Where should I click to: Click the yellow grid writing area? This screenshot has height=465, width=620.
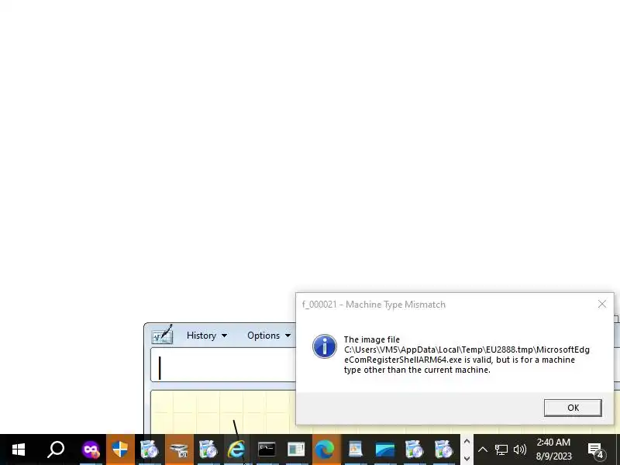click(x=224, y=412)
